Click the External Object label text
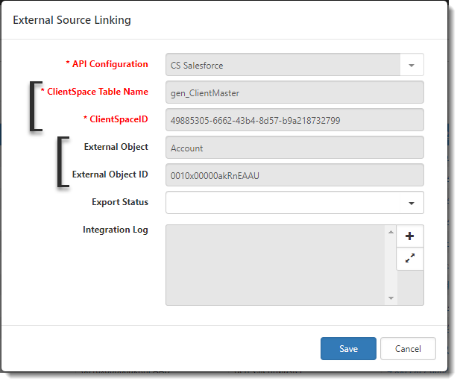 (x=116, y=146)
